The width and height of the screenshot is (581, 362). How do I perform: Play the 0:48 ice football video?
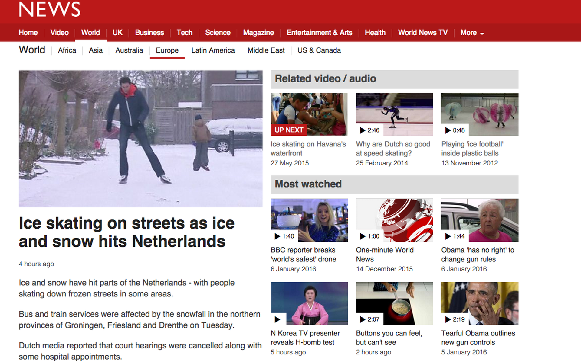455,130
